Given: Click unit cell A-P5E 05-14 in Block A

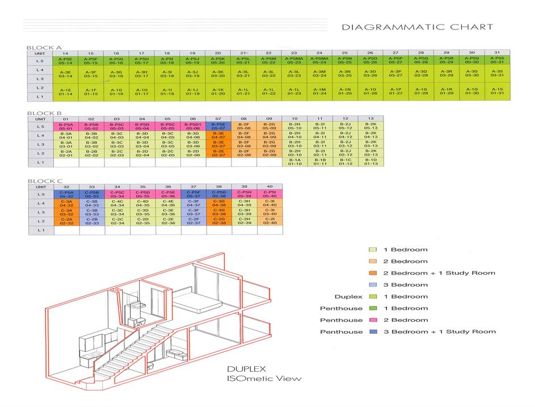Looking at the screenshot, I should pos(66,61).
